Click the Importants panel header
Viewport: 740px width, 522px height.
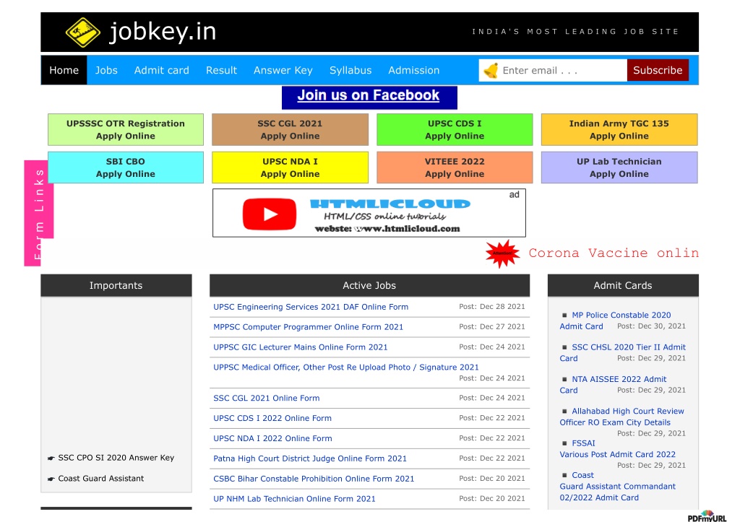coord(116,285)
